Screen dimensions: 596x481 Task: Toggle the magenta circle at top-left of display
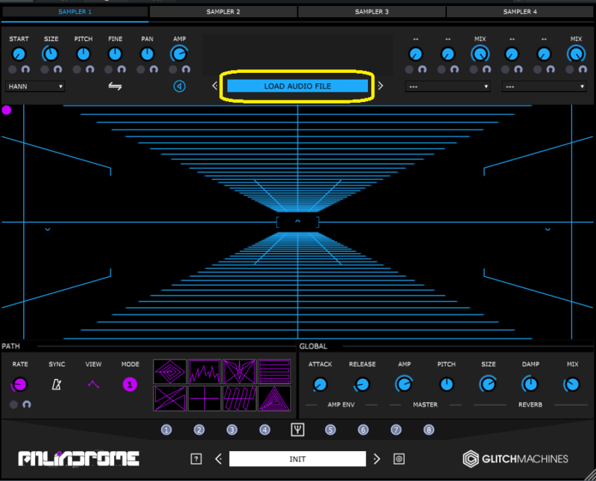7,110
